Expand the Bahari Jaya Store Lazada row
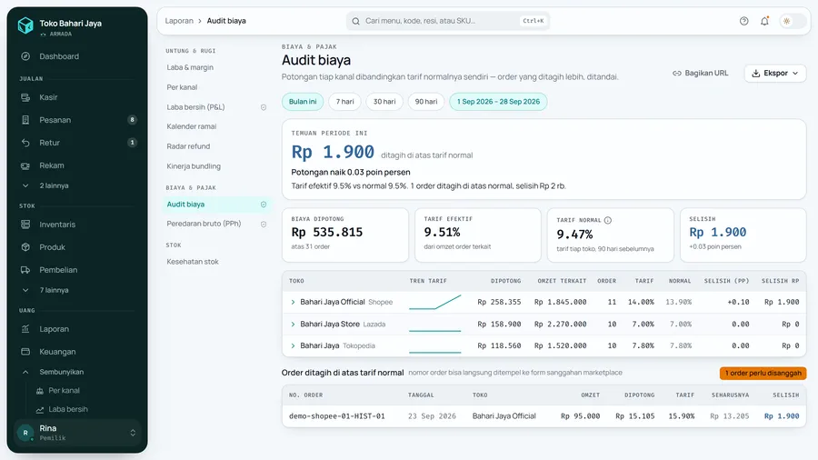818x460 pixels. point(293,325)
